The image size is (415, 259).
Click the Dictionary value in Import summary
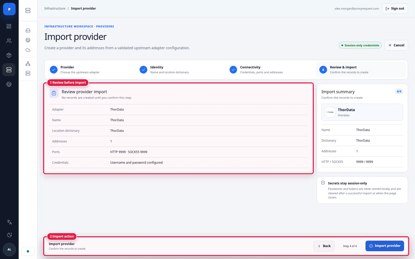363,141
